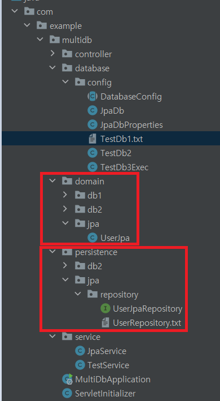Viewport: 220px width, 401px height.
Task: Click the DatabaseConfig class icon
Action: 93,96
